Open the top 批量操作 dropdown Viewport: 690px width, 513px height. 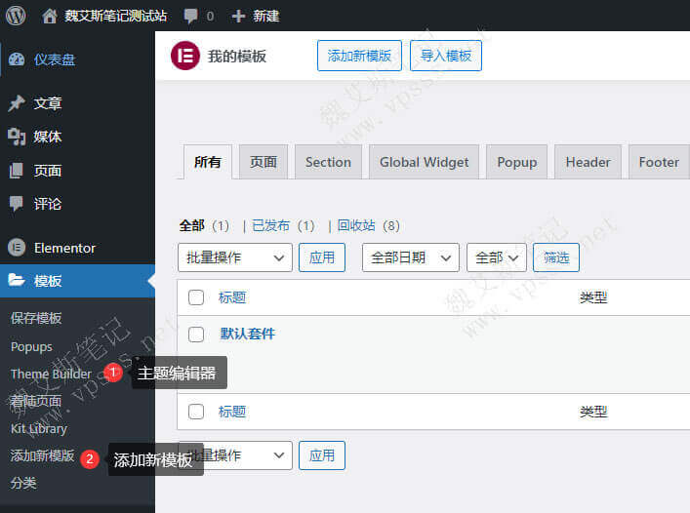[x=235, y=257]
